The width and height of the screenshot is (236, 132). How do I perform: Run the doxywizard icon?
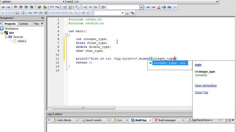(x=39, y=7)
